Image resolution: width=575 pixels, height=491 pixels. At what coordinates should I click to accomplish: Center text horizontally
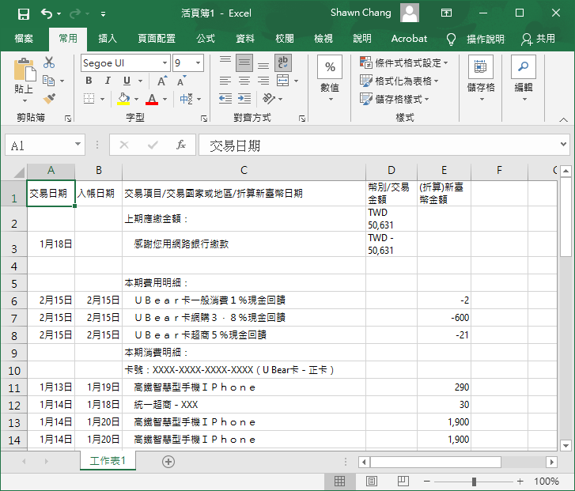(x=244, y=81)
